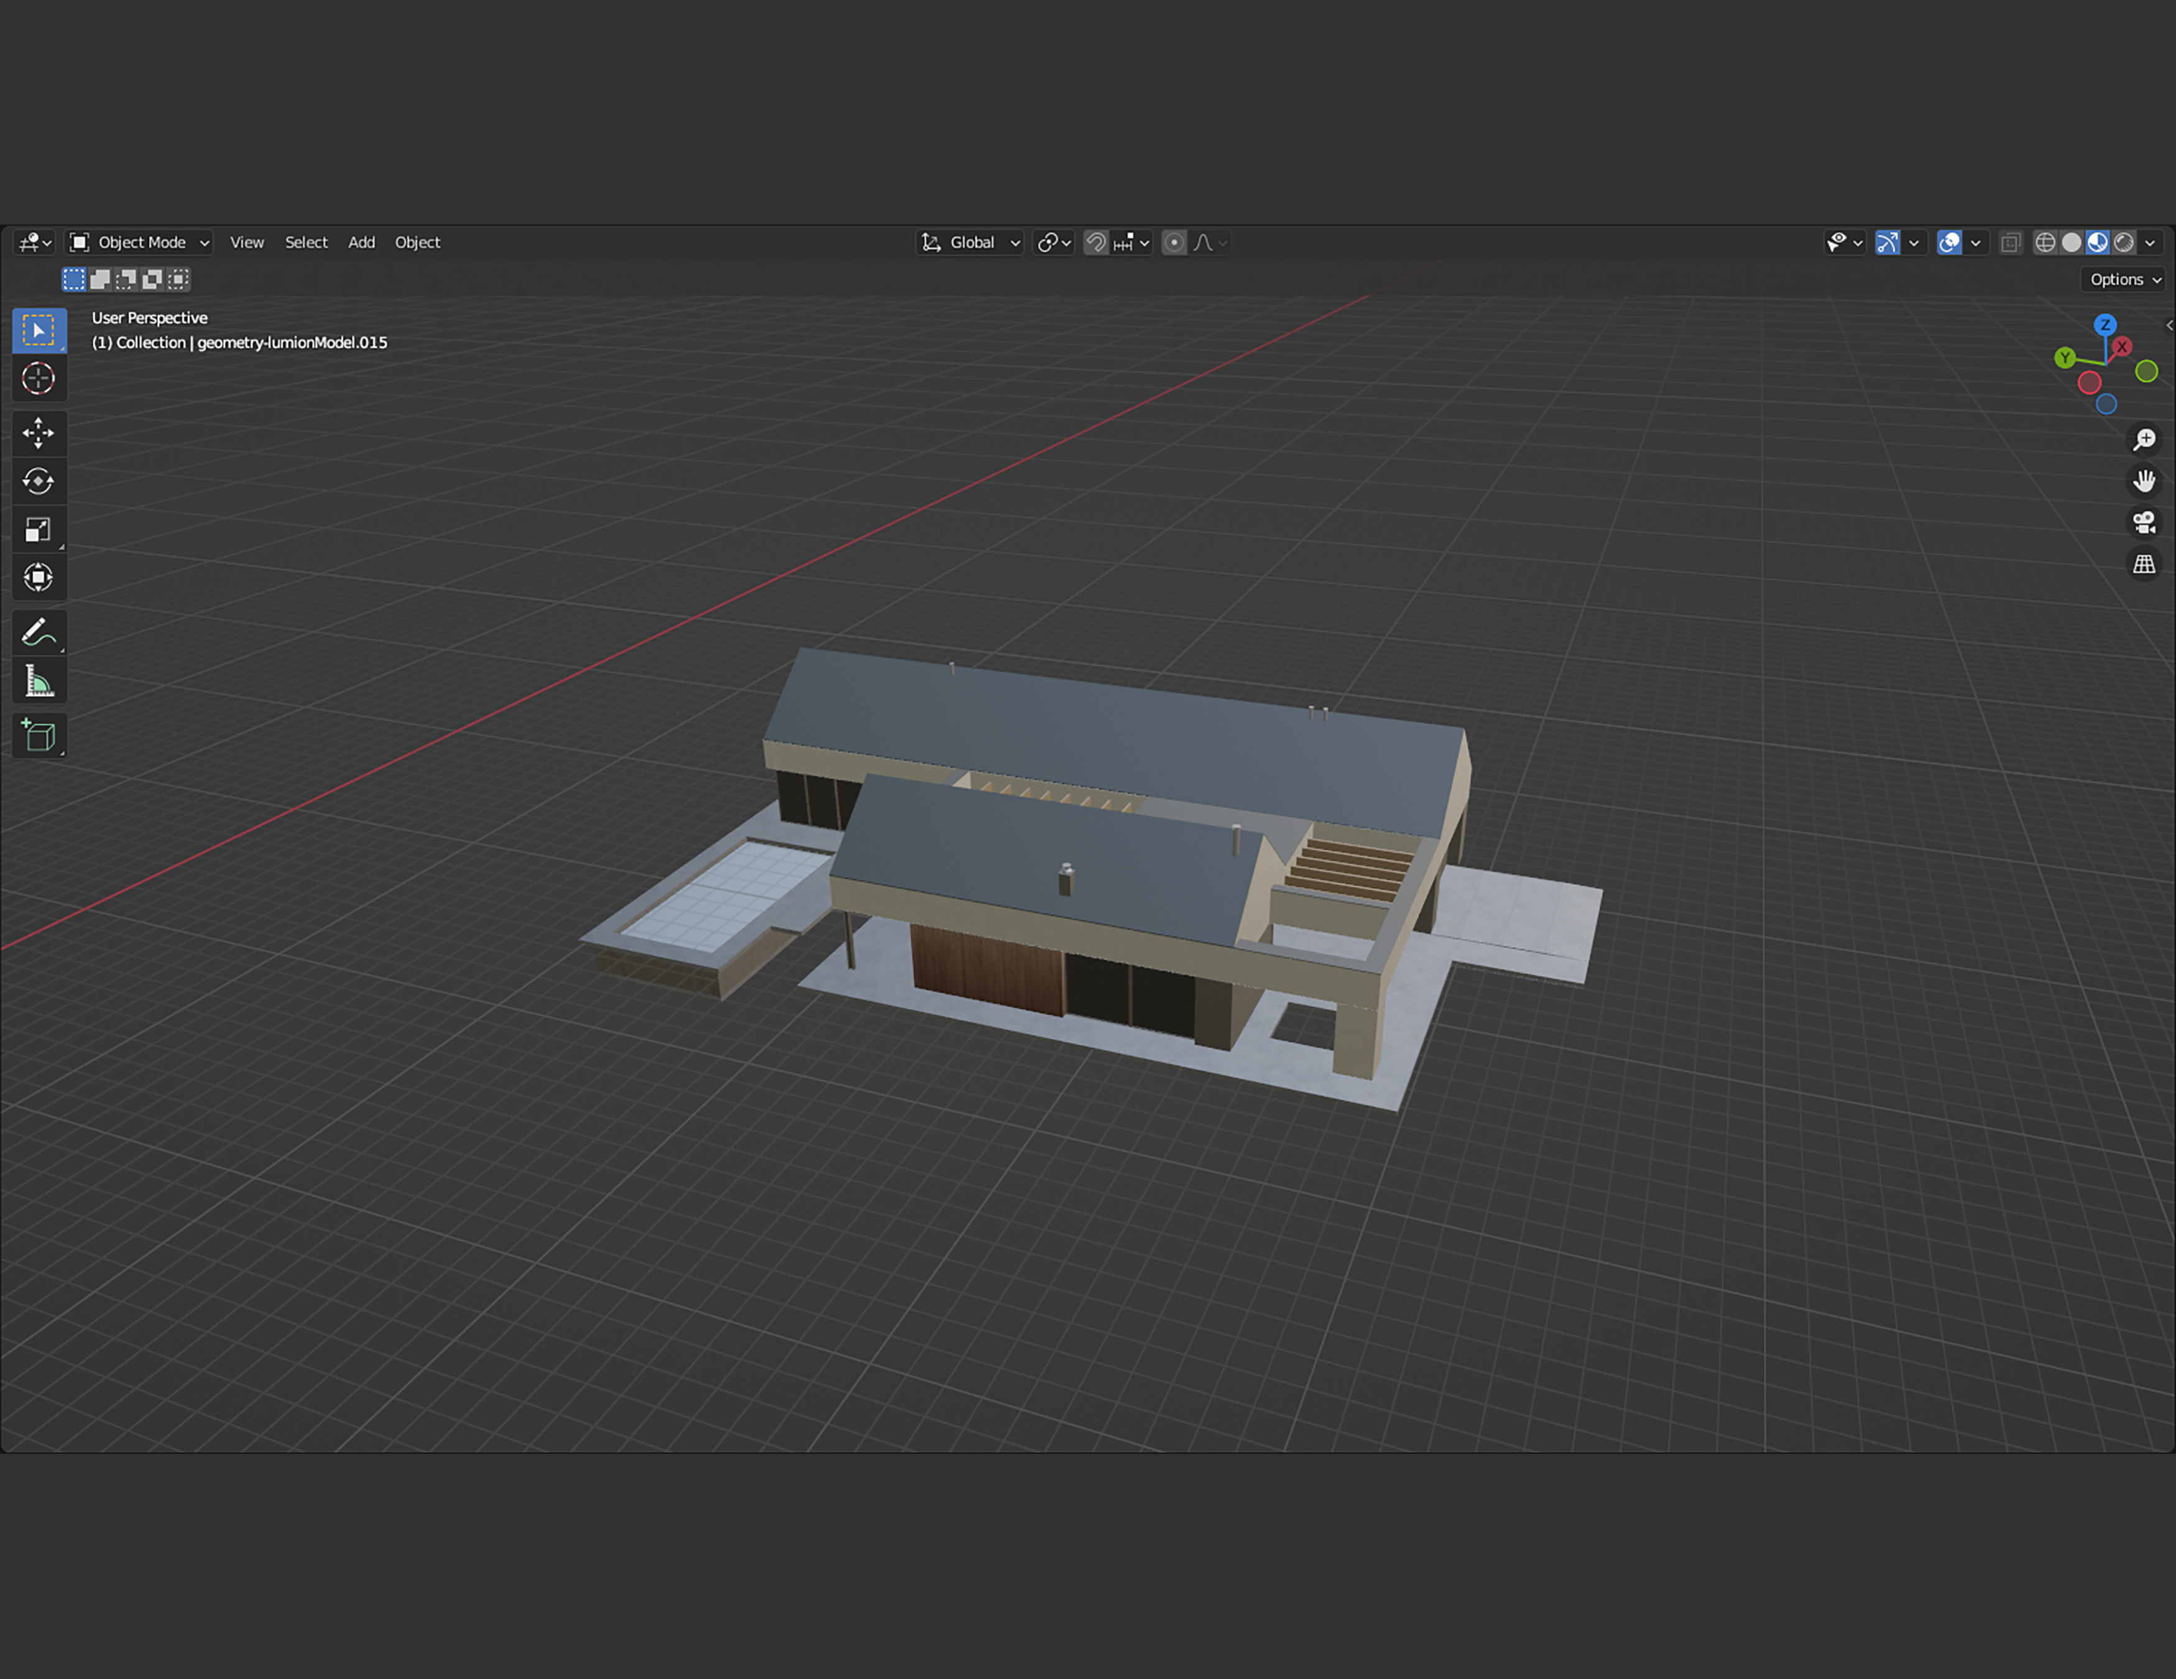Image resolution: width=2176 pixels, height=1679 pixels.
Task: Open the Add menu
Action: pyautogui.click(x=361, y=242)
